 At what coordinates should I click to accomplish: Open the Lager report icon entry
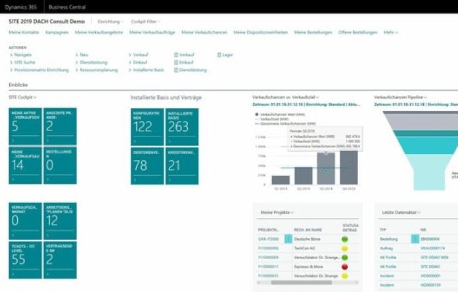point(225,55)
